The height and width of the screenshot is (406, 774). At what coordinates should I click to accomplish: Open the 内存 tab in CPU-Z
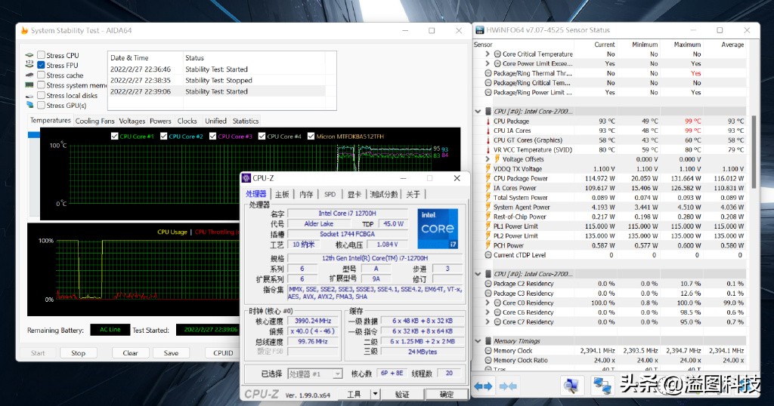pos(306,195)
